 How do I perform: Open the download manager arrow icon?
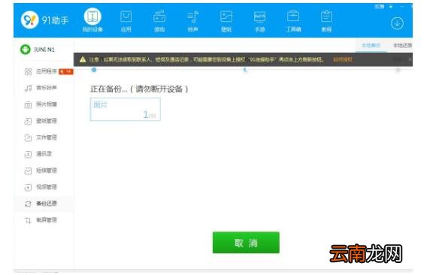397,23
